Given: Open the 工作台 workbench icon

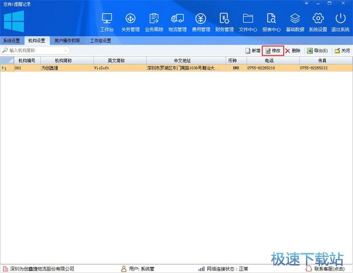Looking at the screenshot, I should tap(107, 22).
